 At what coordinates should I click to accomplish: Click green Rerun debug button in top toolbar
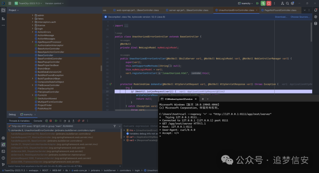coord(263,3)
